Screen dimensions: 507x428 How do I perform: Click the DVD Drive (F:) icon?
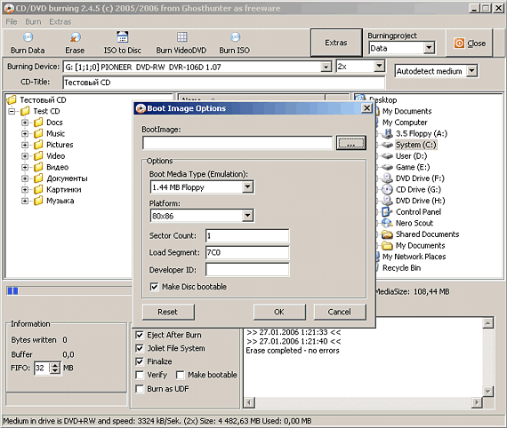tap(387, 178)
